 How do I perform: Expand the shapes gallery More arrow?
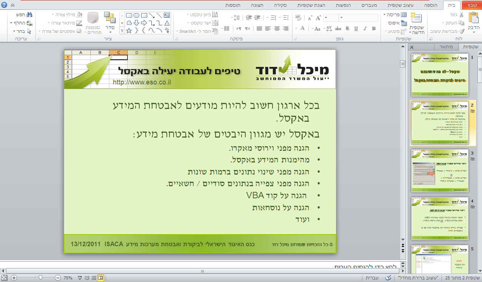122,31
